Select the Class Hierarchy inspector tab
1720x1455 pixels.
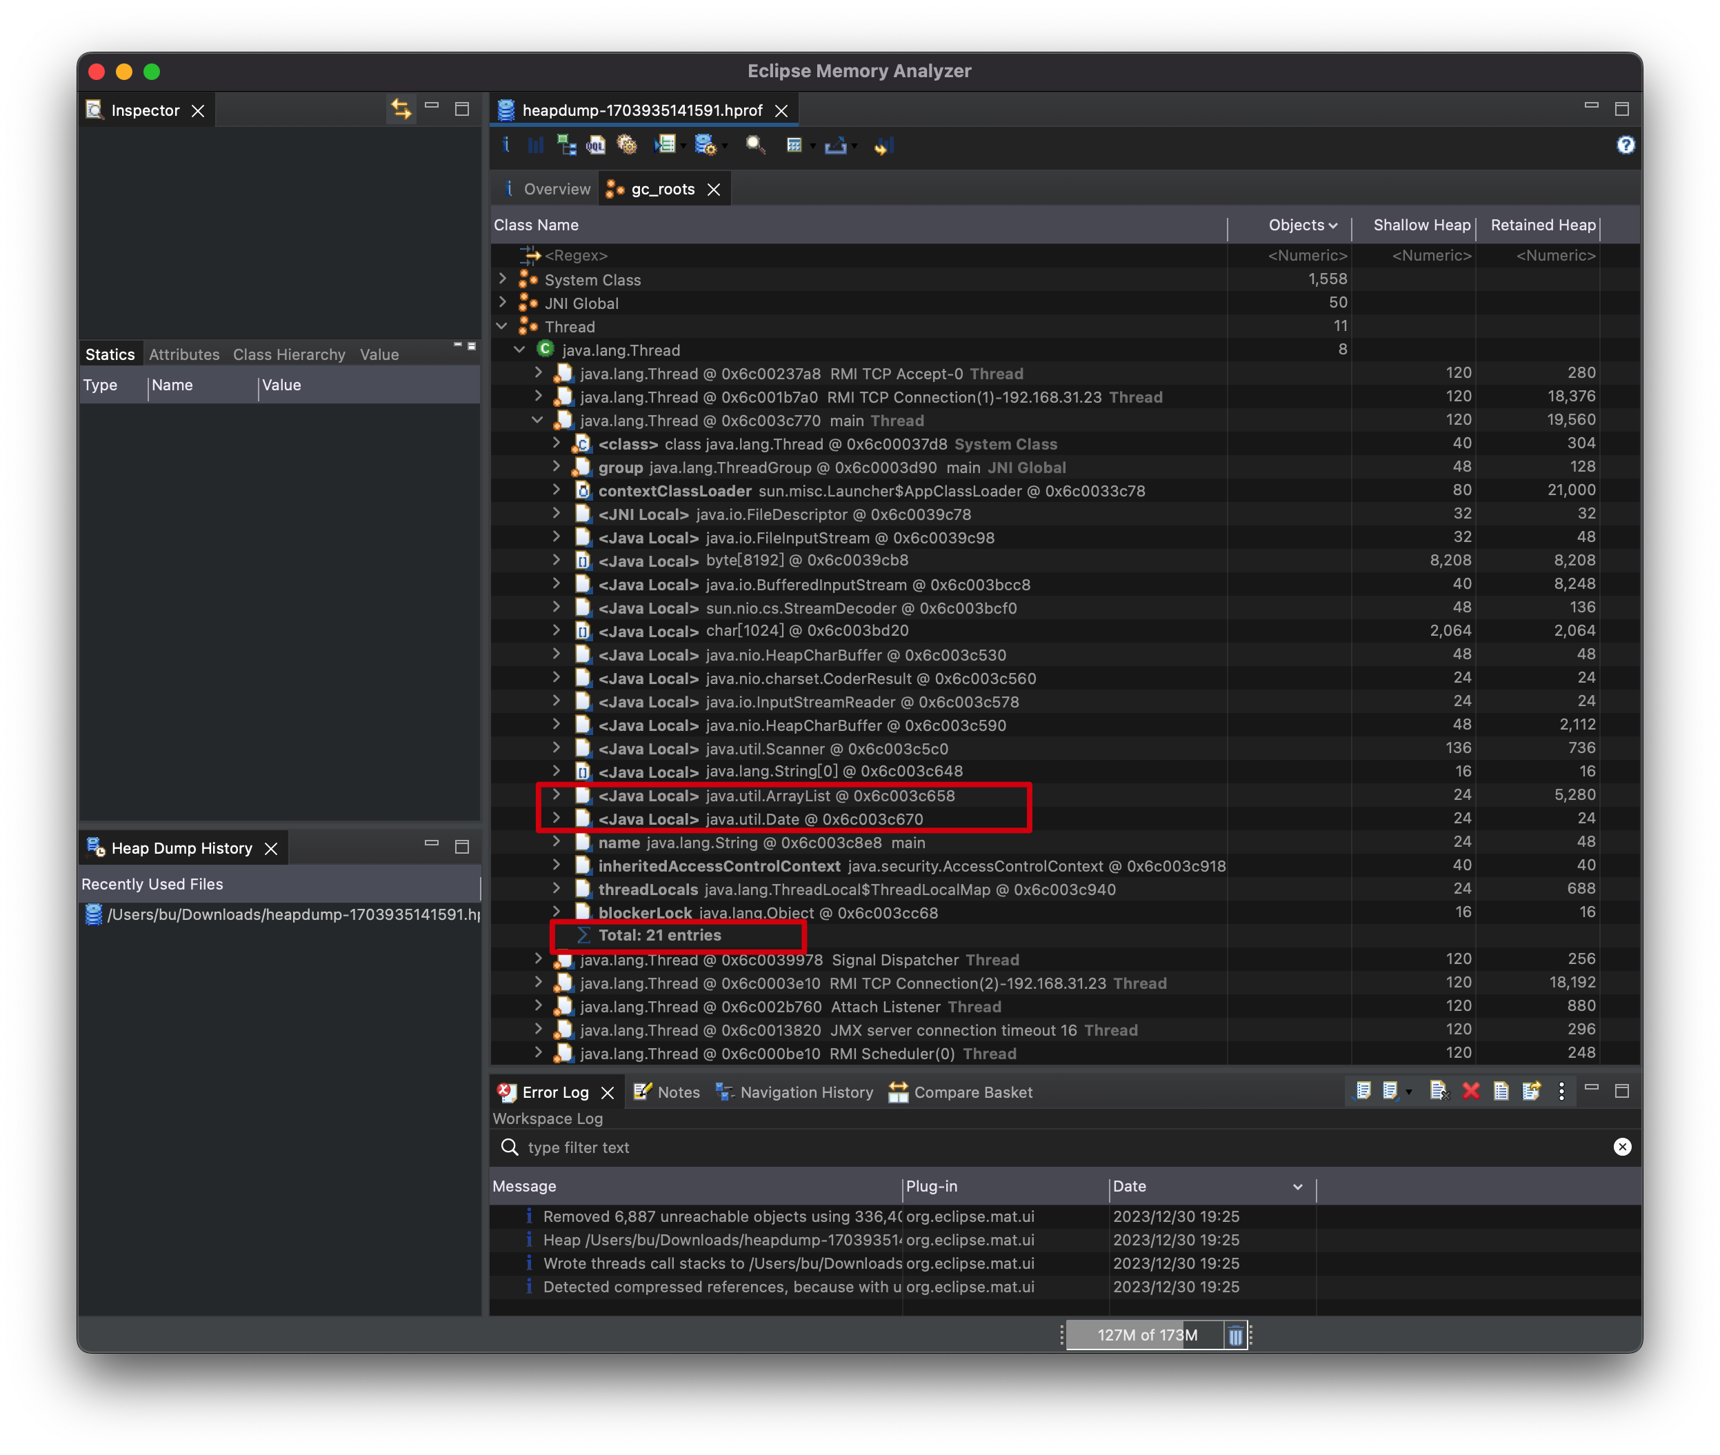click(289, 354)
